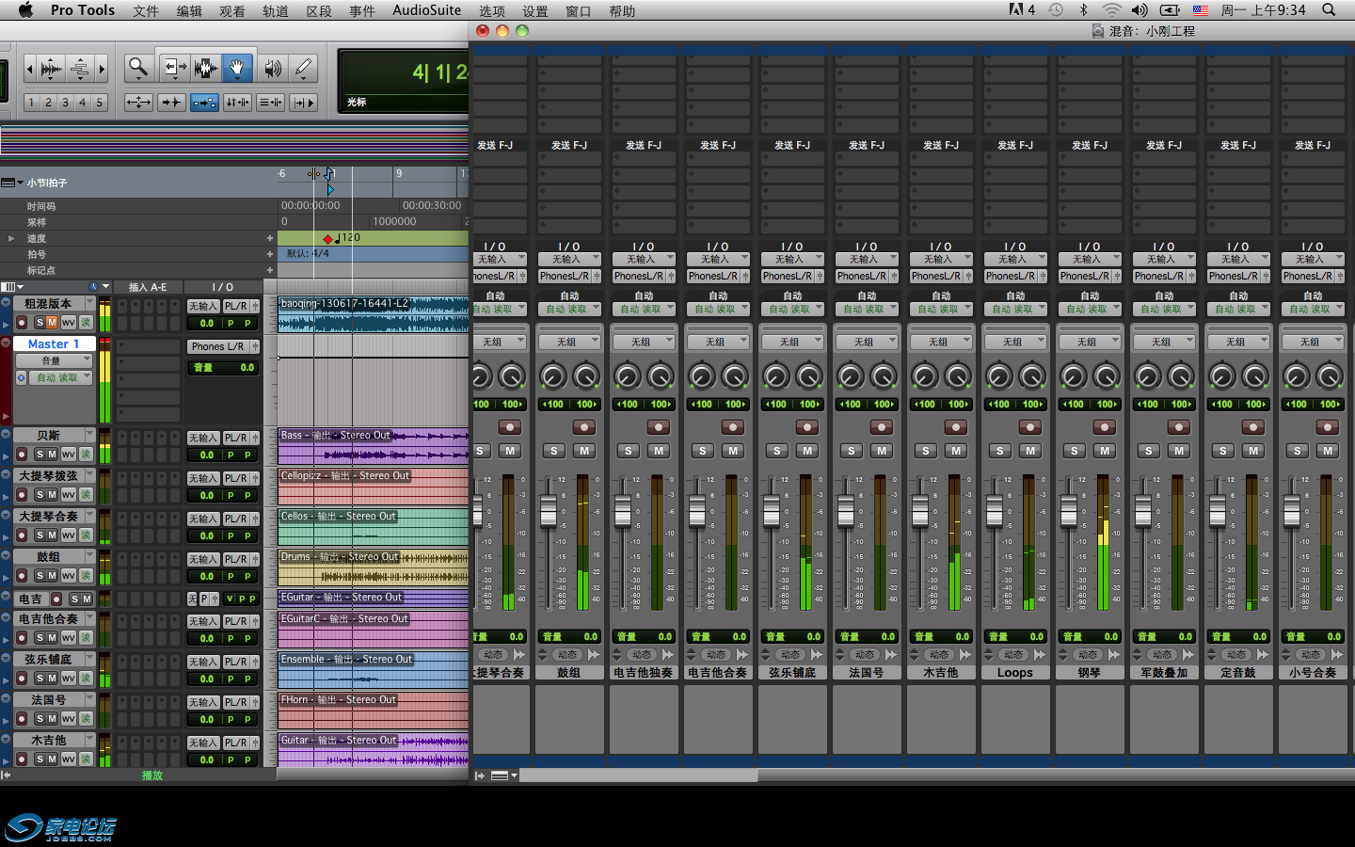
Task: Click the four-way arrows mode icon
Action: click(138, 102)
